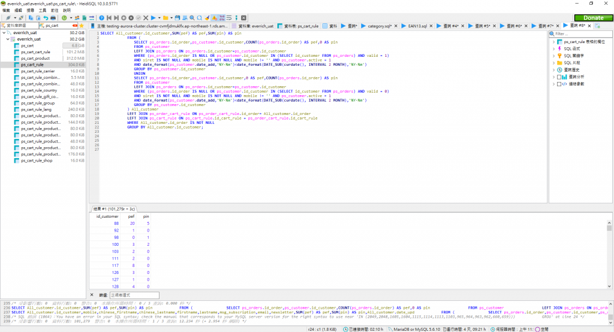This screenshot has width=614, height=332.
Task: Close the category.sql tab
Action: tap(396, 26)
